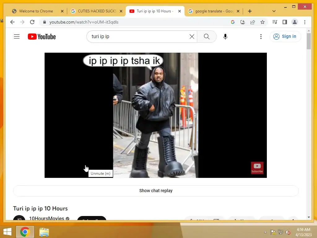The width and height of the screenshot is (317, 238).
Task: Click the scrollbar up arrow
Action: pos(309,31)
